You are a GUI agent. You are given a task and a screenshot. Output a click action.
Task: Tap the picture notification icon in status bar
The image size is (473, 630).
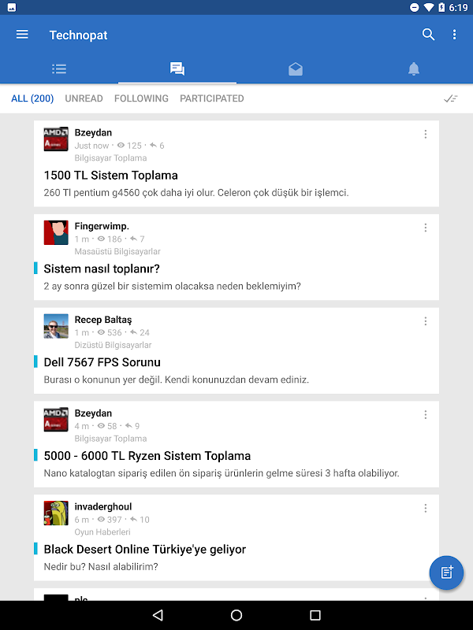[12, 7]
